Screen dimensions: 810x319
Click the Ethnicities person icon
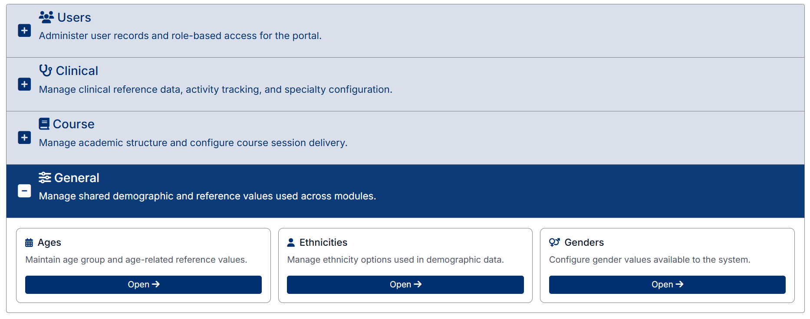(x=291, y=243)
